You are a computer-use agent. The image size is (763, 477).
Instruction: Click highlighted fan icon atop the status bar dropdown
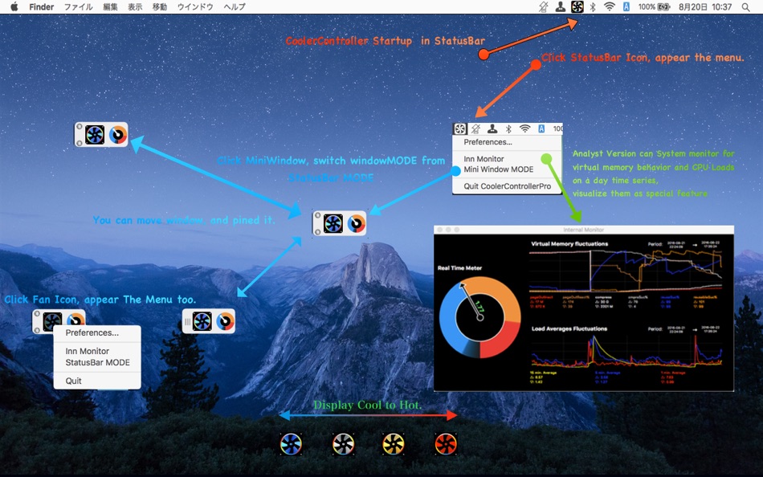460,129
